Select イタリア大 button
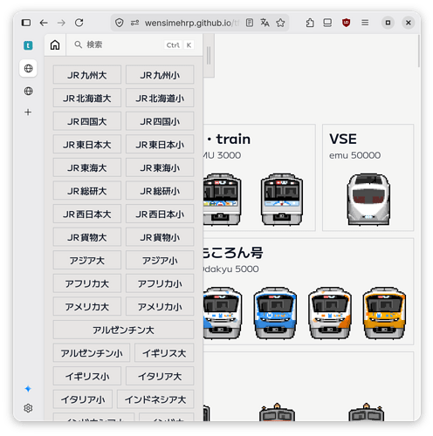Screen dimensions: 433x436 tap(160, 376)
